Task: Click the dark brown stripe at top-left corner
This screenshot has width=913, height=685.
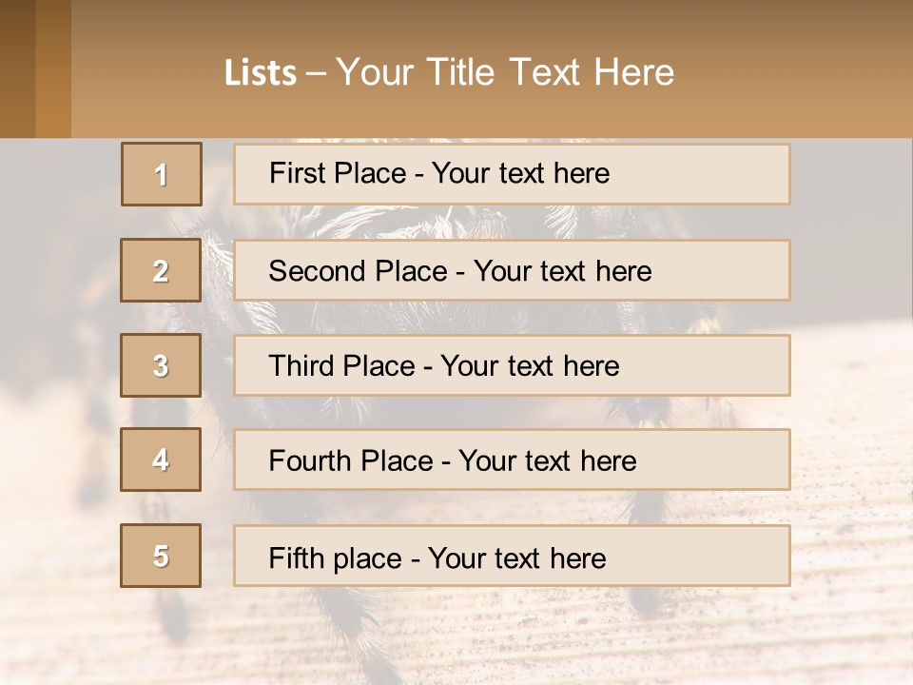Action: 17,68
